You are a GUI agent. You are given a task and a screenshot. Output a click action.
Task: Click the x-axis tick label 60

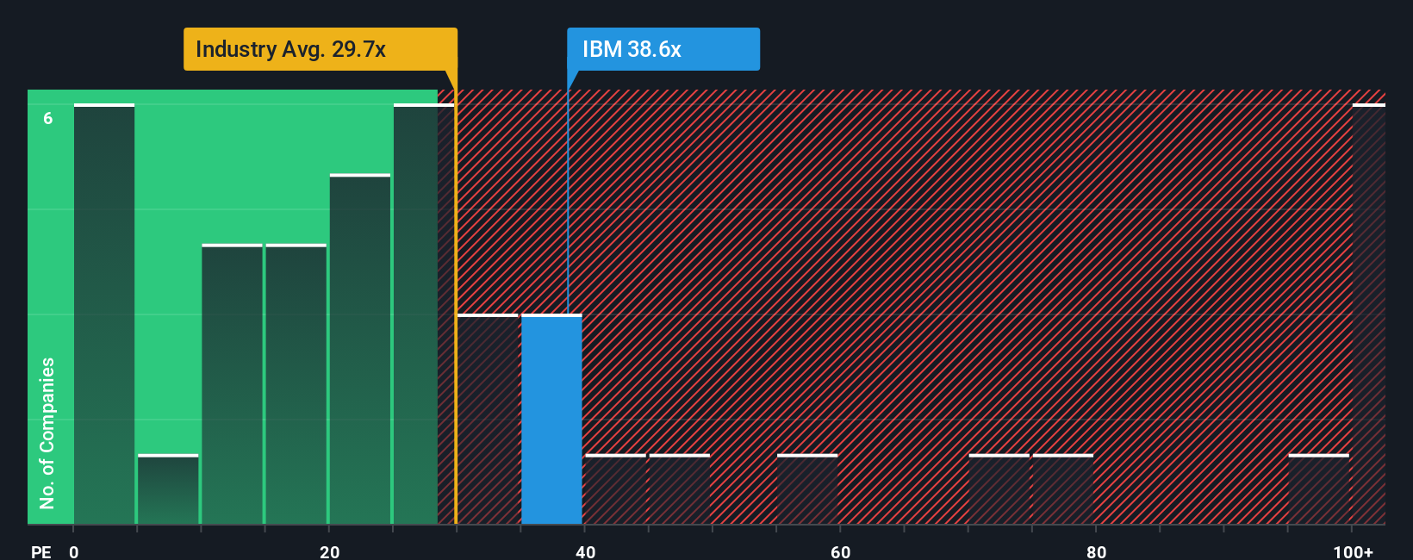[x=840, y=552]
